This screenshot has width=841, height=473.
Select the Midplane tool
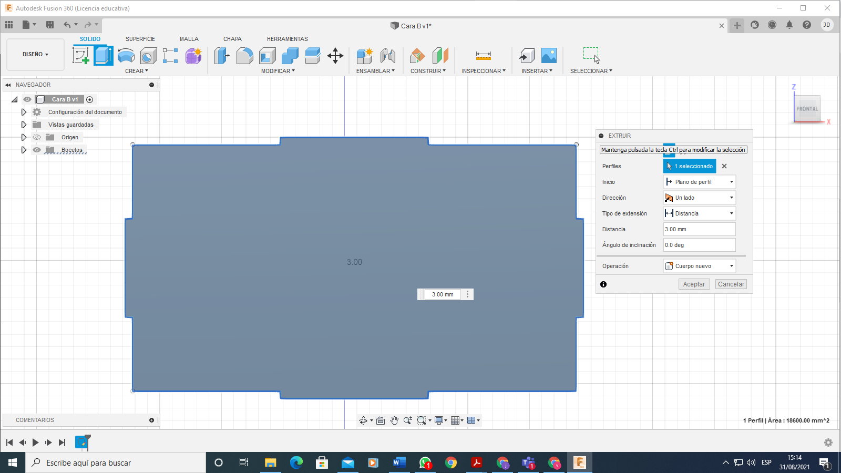(440, 55)
